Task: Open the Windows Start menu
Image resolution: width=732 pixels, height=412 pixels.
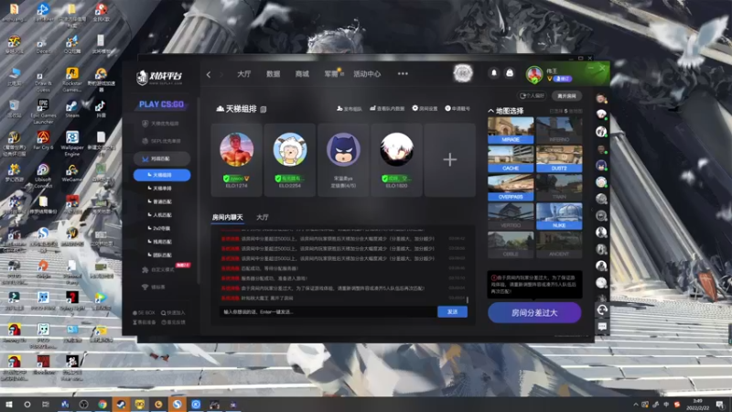Action: tap(9, 404)
